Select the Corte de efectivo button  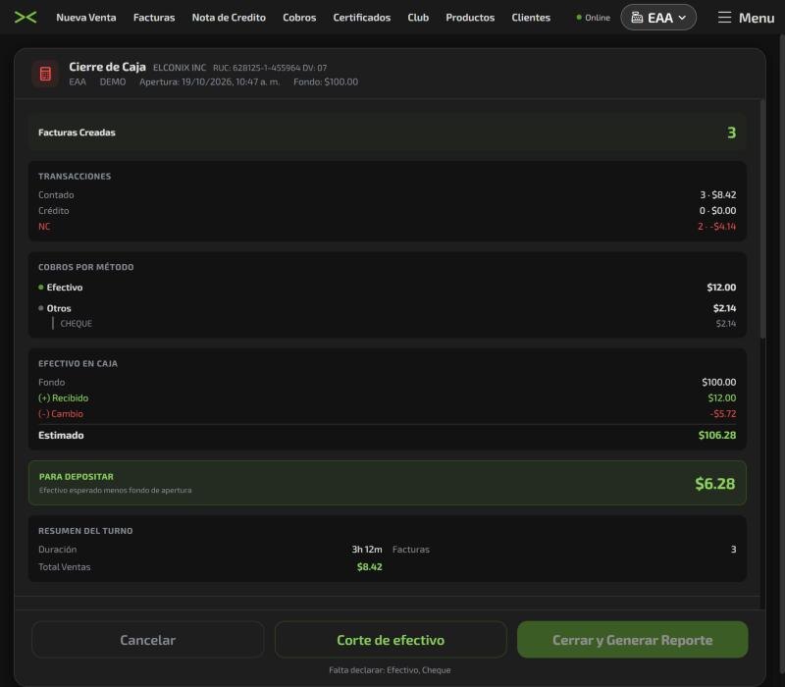(x=391, y=640)
